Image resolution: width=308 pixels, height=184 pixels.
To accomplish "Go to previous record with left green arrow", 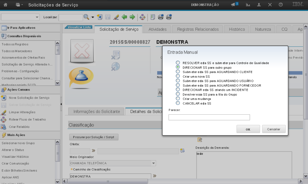I will tap(124, 17).
